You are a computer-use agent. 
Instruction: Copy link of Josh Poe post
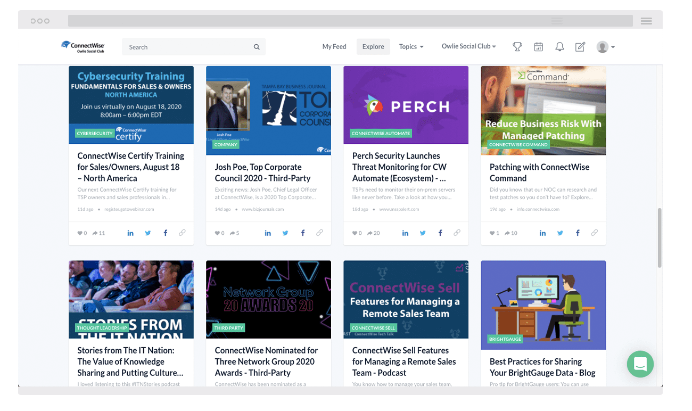(x=320, y=233)
